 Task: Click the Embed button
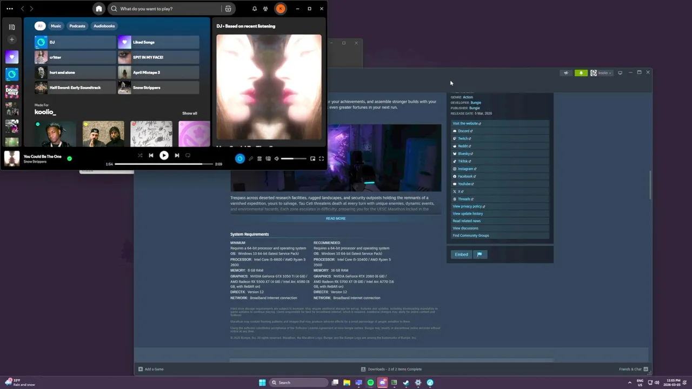point(461,254)
